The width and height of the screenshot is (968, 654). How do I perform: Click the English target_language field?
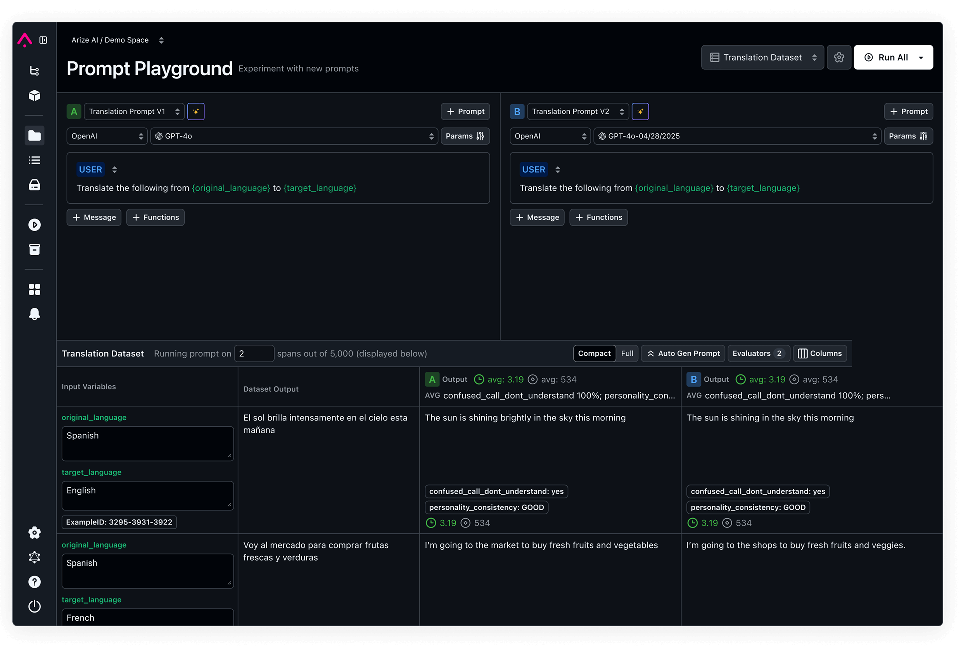tap(147, 496)
